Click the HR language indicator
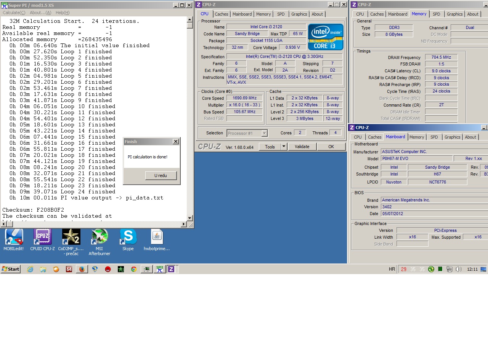488x351 pixels. [x=392, y=269]
